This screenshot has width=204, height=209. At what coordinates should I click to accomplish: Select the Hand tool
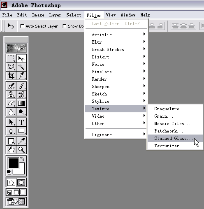11,150
